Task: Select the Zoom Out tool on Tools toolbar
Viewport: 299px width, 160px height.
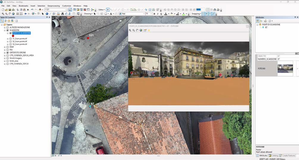Action: pyautogui.click(x=6, y=14)
